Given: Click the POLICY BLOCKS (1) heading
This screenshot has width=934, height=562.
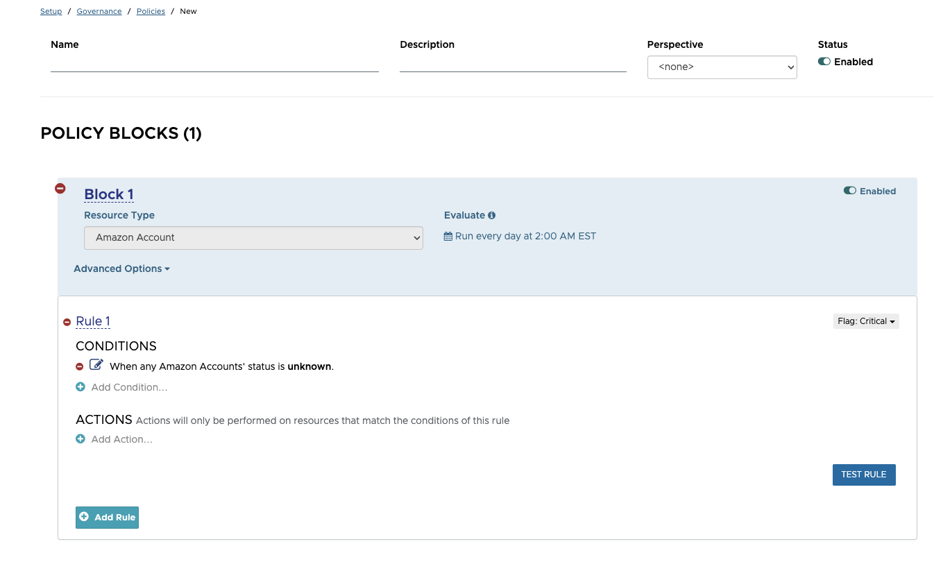Looking at the screenshot, I should [x=121, y=133].
